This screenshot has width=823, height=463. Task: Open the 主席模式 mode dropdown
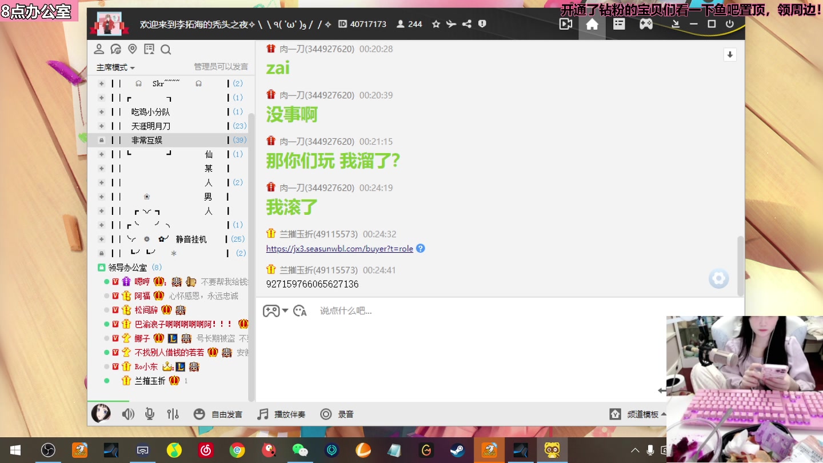pyautogui.click(x=114, y=67)
